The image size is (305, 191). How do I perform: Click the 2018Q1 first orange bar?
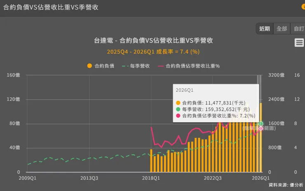tap(151, 161)
